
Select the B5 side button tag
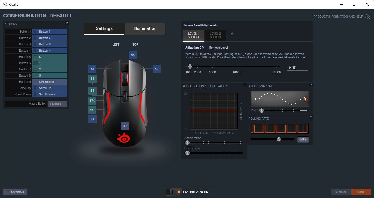92,91
